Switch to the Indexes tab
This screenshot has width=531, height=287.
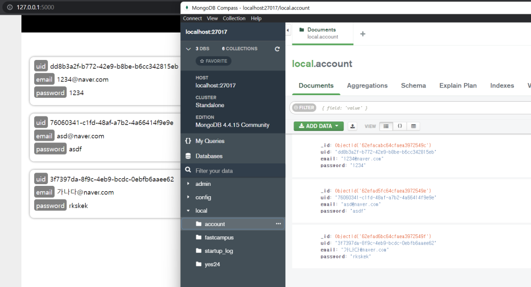click(502, 85)
